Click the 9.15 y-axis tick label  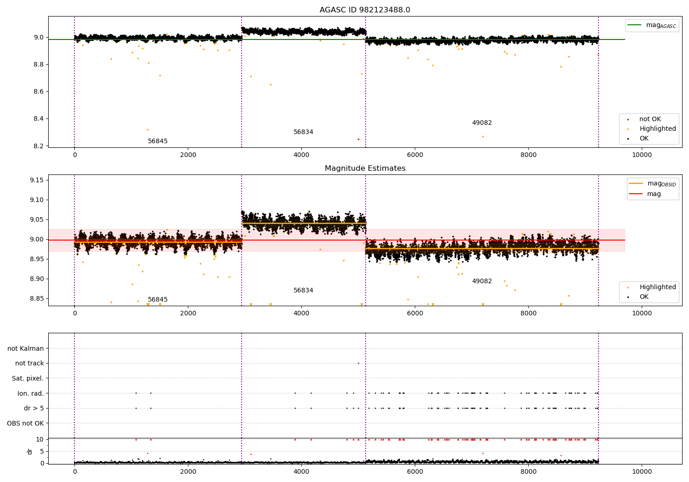36,180
